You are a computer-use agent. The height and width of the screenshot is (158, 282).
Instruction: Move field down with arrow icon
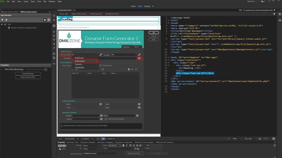click(x=136, y=69)
